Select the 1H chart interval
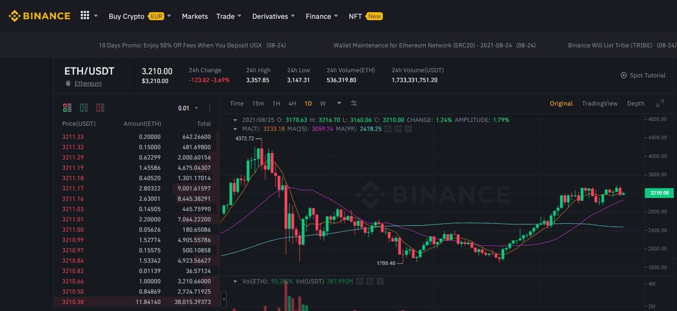Screen dimensions: 677x311 click(x=276, y=103)
